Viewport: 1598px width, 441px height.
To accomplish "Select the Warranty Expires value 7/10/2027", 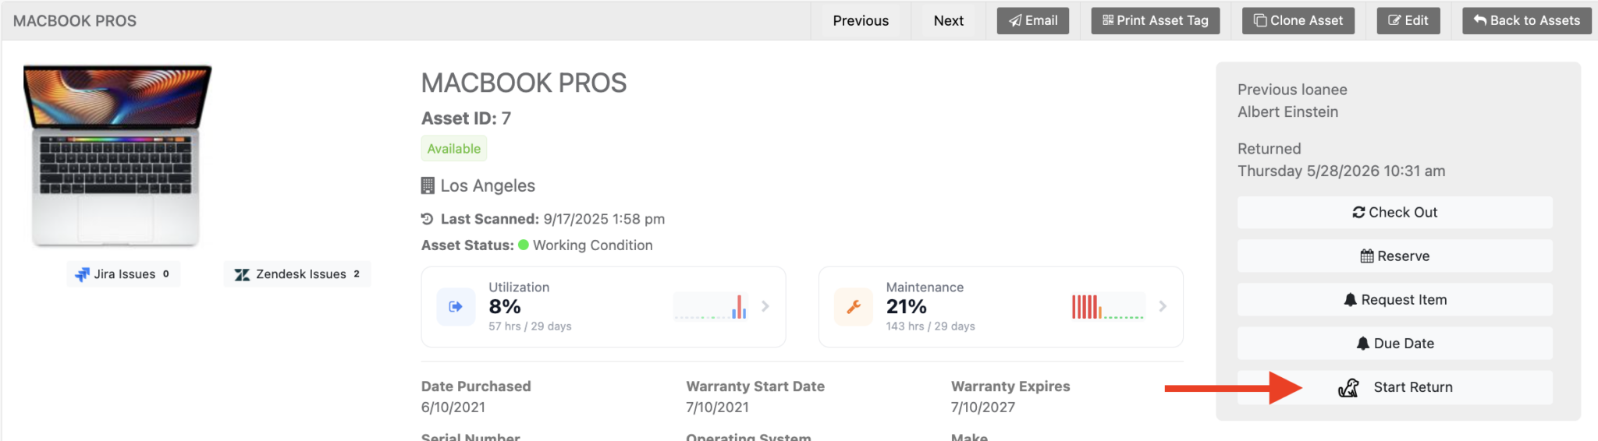I will coord(983,407).
